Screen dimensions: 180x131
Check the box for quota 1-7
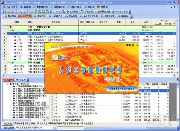pyautogui.click(x=52, y=107)
